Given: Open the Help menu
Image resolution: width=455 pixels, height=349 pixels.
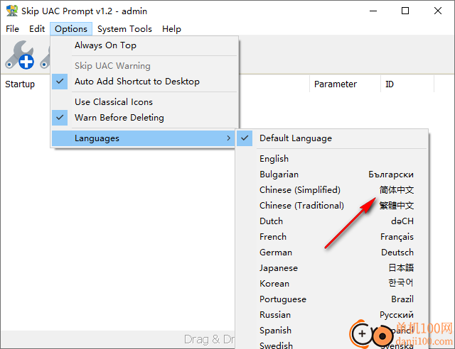Looking at the screenshot, I should pyautogui.click(x=171, y=29).
